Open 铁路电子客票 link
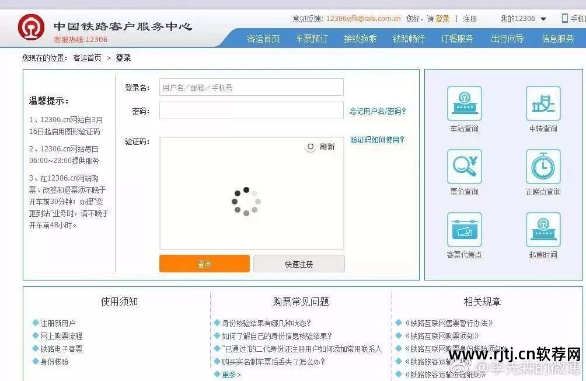This screenshot has width=586, height=381. [x=61, y=349]
